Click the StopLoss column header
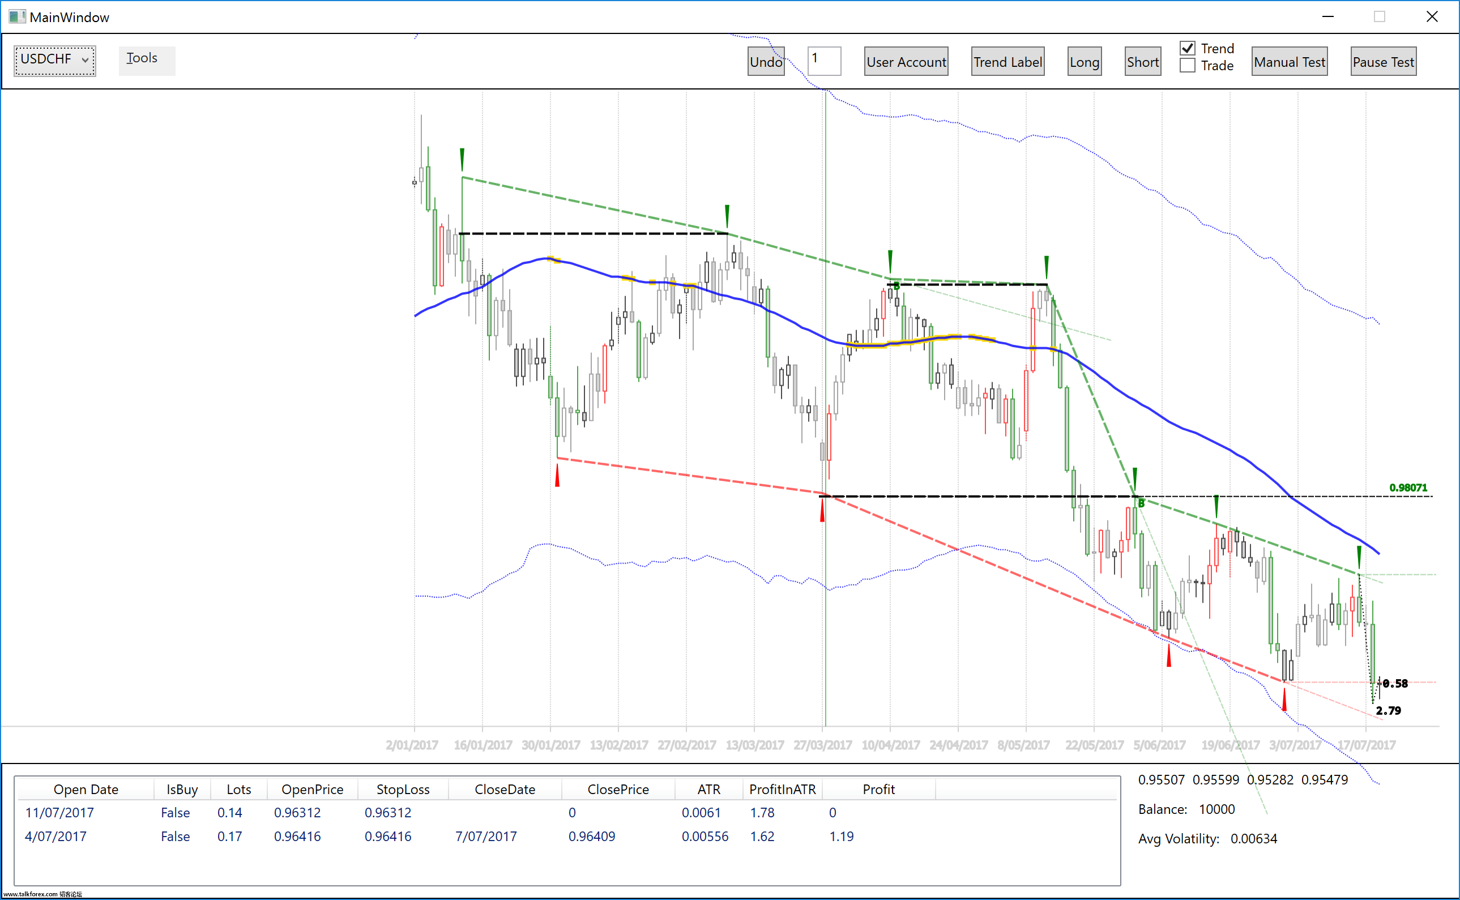Viewport: 1460px width, 900px height. (403, 790)
